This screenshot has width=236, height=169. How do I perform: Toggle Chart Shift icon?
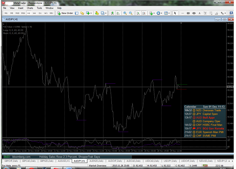(x=144, y=13)
